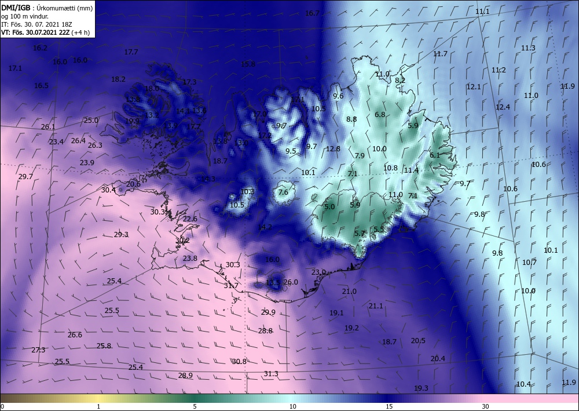Screen dimensions: 579x411
Task: Pick the 12.1 value label
Action: point(474,87)
